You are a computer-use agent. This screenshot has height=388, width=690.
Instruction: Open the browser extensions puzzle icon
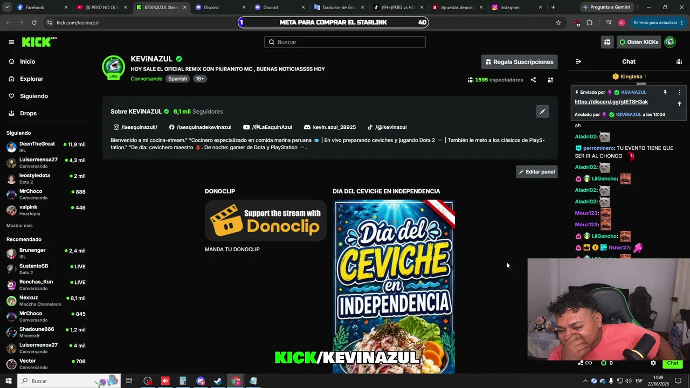(x=589, y=23)
